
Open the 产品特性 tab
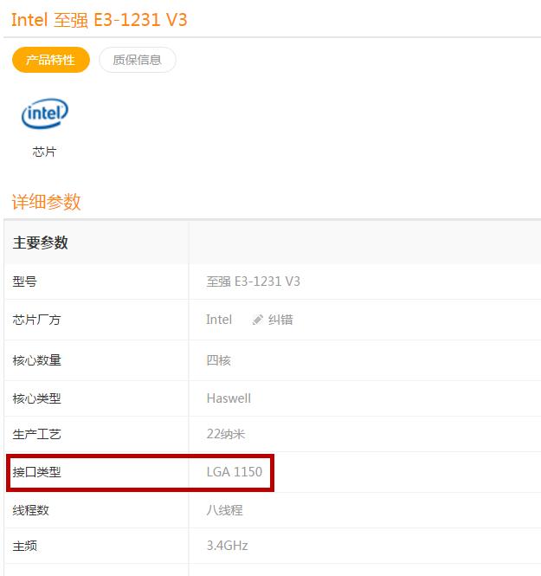click(51, 60)
